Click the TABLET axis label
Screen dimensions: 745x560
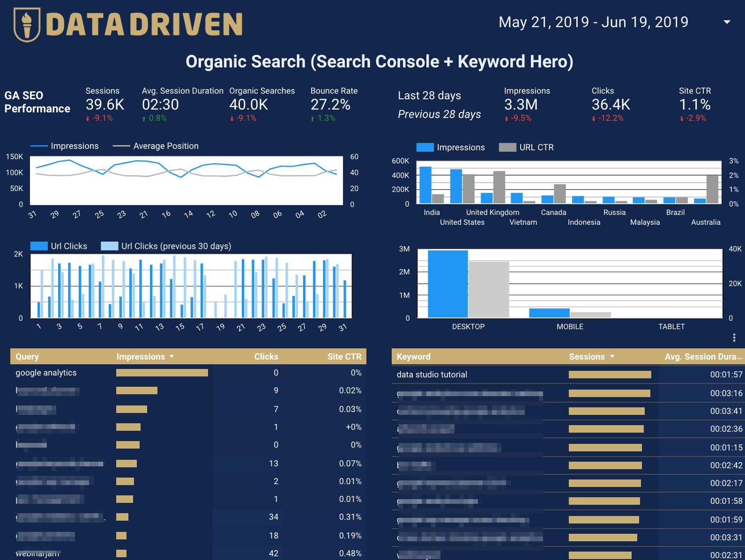671,327
